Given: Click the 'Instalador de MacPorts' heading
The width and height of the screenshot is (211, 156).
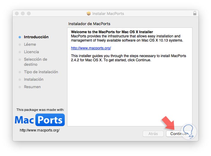Looking at the screenshot, I should point(89,24).
